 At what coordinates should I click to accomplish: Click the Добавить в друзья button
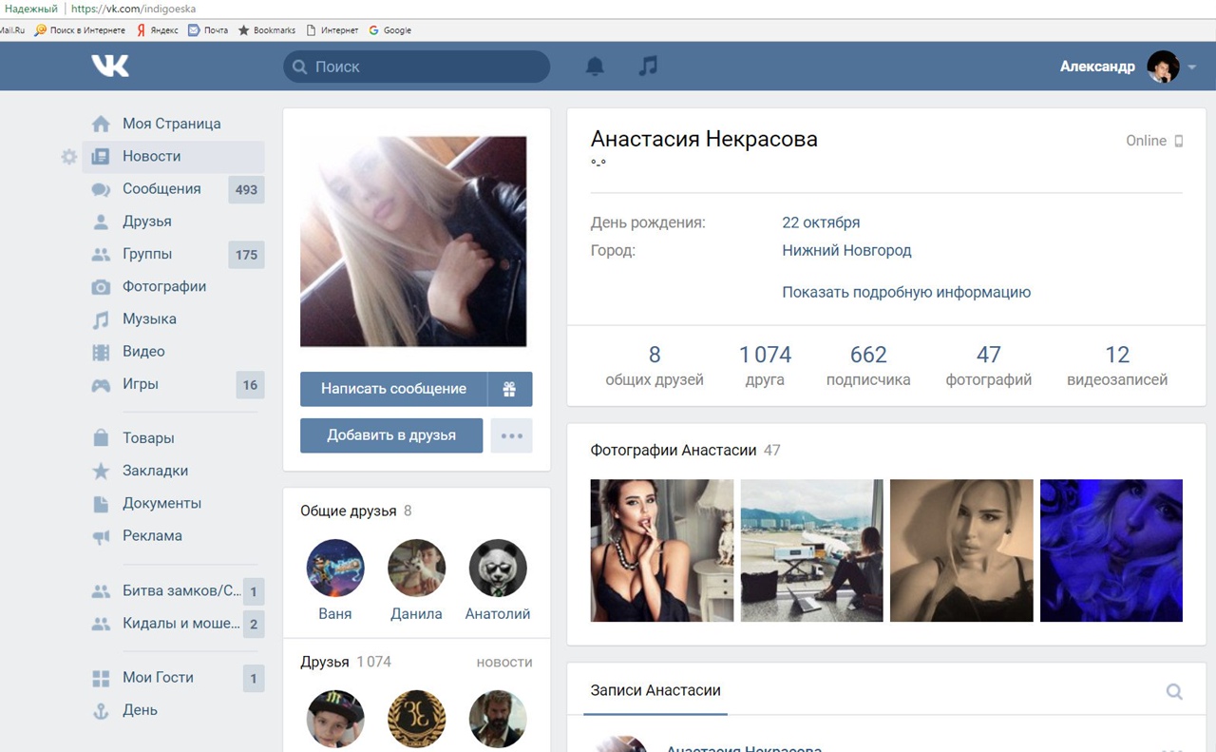(x=391, y=435)
